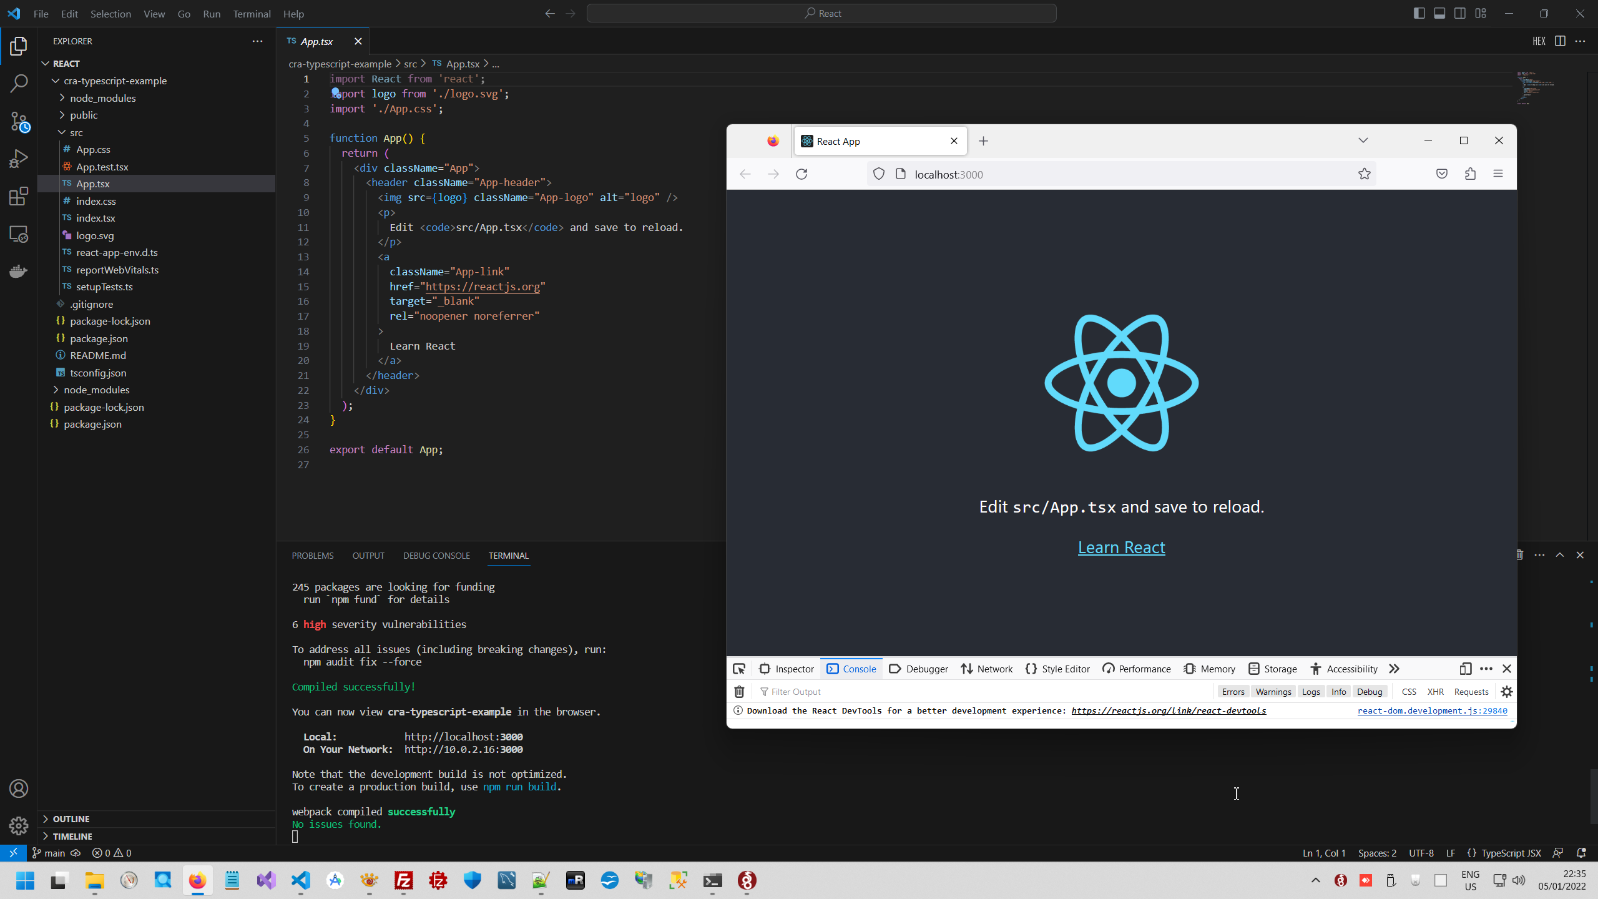The height and width of the screenshot is (899, 1598).
Task: Bookmark localhost page with star icon
Action: click(x=1364, y=174)
